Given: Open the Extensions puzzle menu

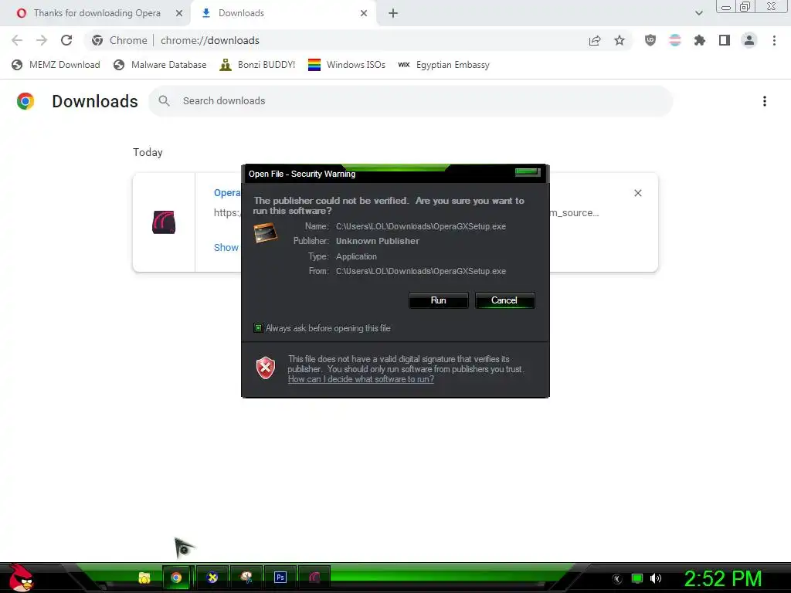Looking at the screenshot, I should pos(700,40).
